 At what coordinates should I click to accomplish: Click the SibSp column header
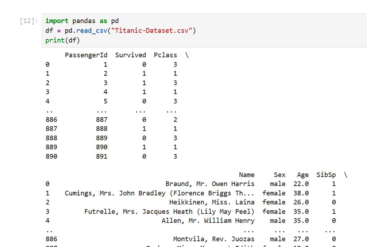point(326,175)
